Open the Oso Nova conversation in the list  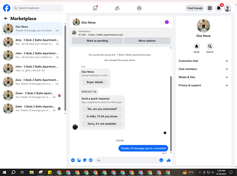tap(32, 29)
